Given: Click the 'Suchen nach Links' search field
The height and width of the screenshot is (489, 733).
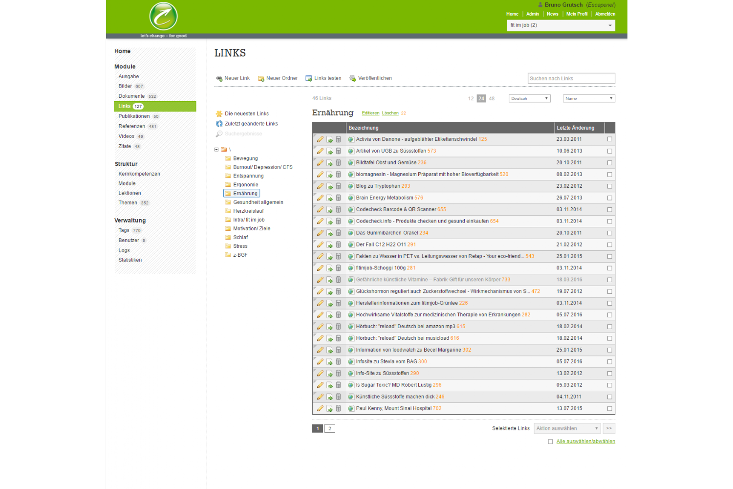Looking at the screenshot, I should click(x=571, y=78).
